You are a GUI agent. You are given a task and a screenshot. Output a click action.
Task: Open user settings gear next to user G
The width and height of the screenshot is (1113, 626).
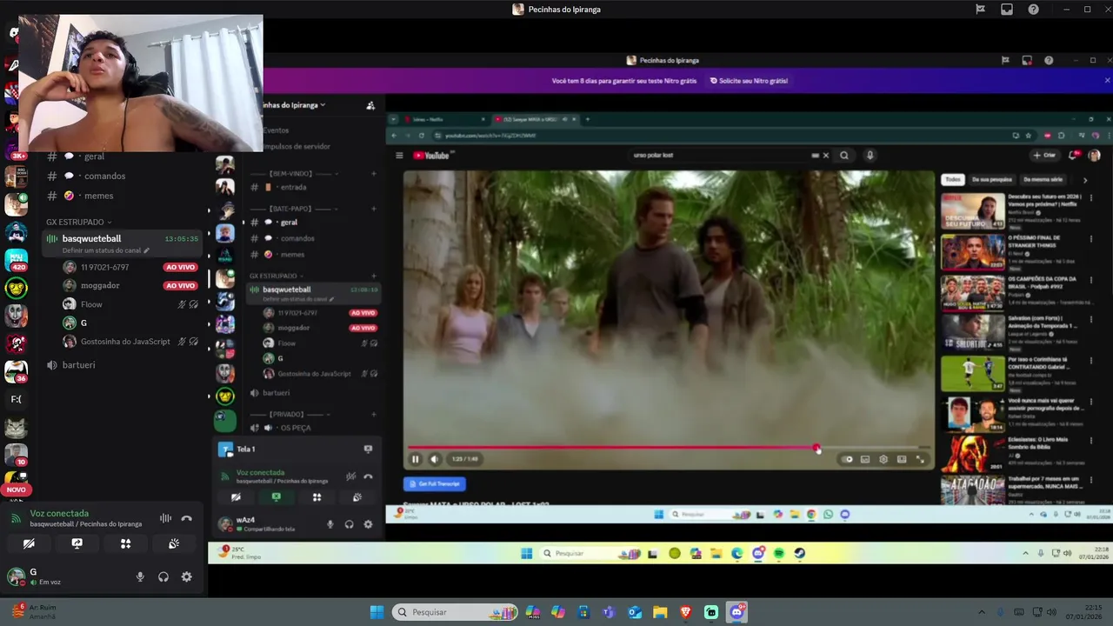pyautogui.click(x=186, y=576)
